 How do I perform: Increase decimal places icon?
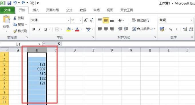tap(185, 29)
